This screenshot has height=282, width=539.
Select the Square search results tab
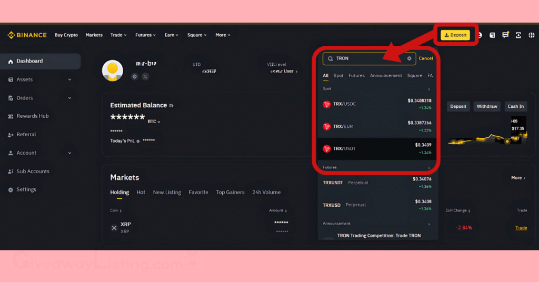point(415,76)
